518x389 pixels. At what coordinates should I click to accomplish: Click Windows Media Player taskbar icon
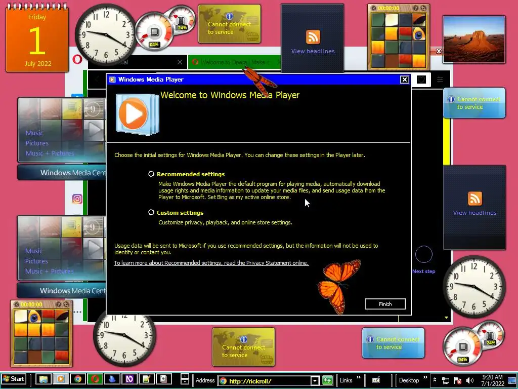tap(61, 379)
